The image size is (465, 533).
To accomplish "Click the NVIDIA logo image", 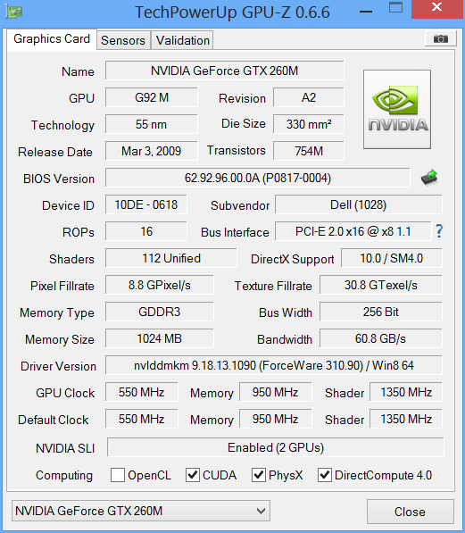I will tap(396, 110).
